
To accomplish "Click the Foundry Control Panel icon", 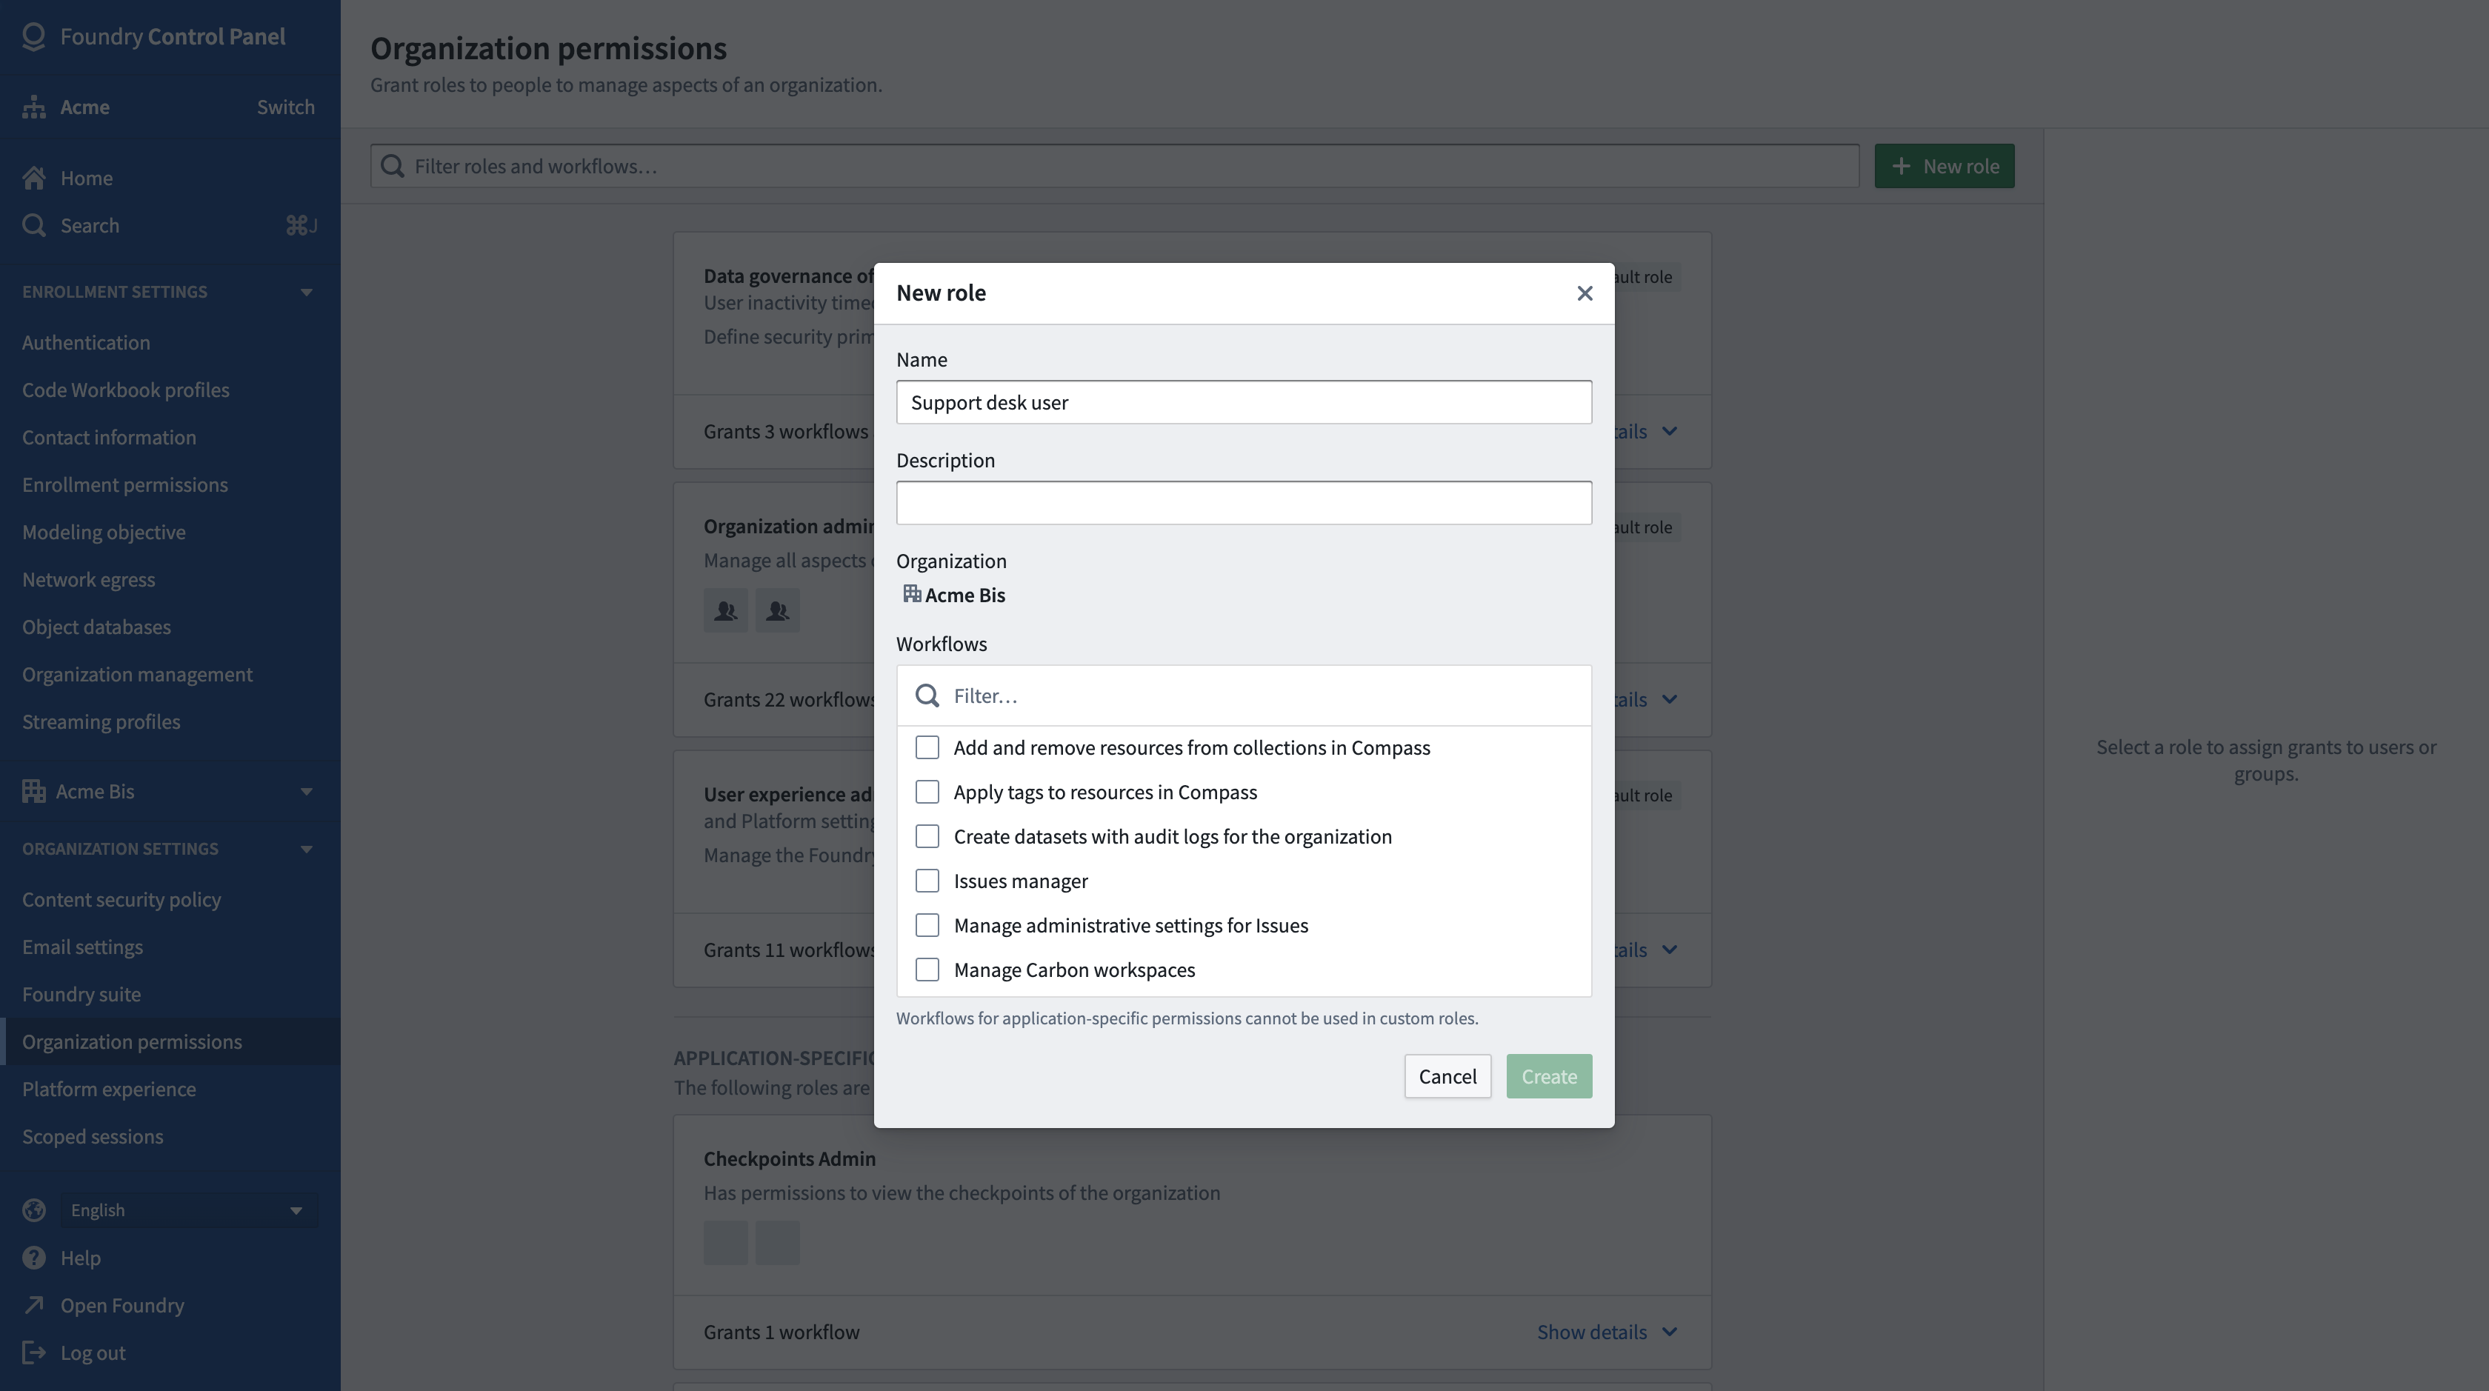I will 33,36.
